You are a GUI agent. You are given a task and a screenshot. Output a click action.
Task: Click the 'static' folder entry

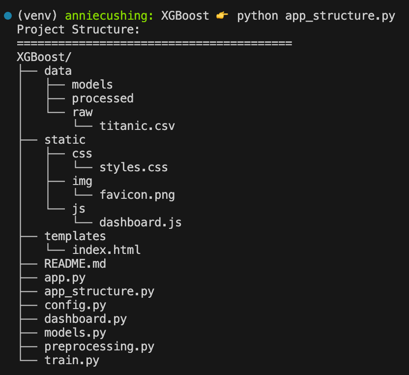tap(65, 140)
